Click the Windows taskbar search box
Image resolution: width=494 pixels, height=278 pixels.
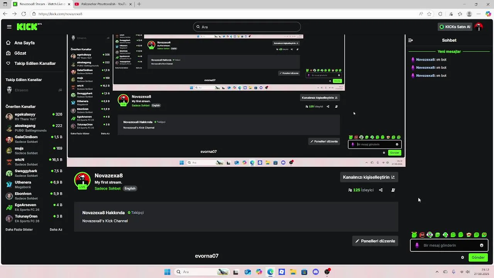[201, 272]
